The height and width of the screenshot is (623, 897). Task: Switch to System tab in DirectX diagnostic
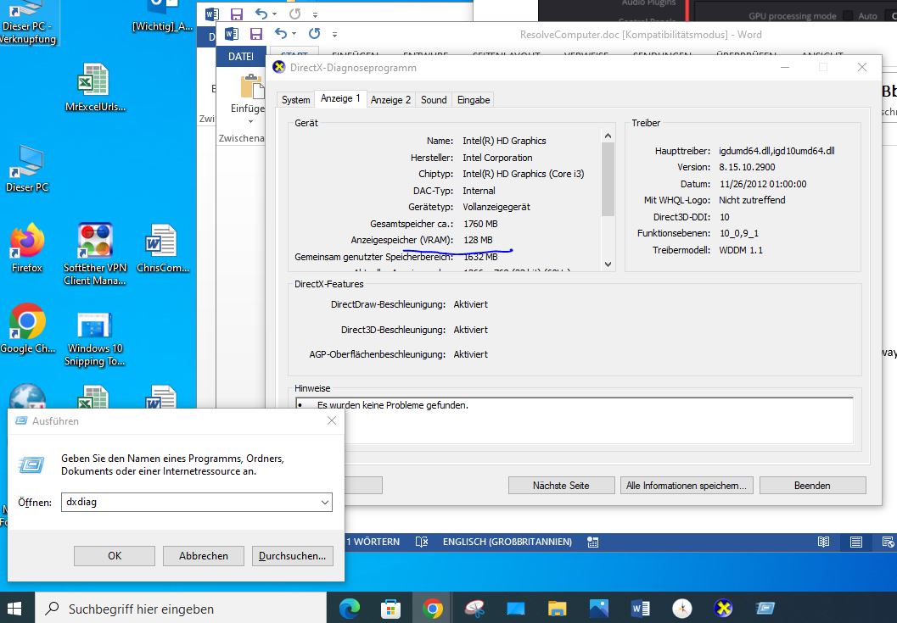296,100
